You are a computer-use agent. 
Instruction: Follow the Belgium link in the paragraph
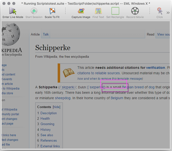click(x=117, y=98)
